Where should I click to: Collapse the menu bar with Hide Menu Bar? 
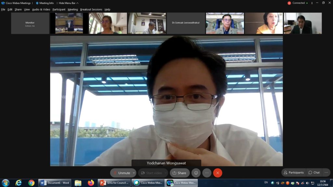[69, 3]
